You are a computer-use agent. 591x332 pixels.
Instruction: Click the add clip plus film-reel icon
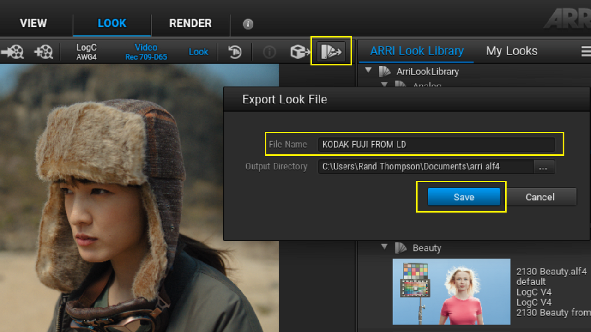[x=43, y=52]
